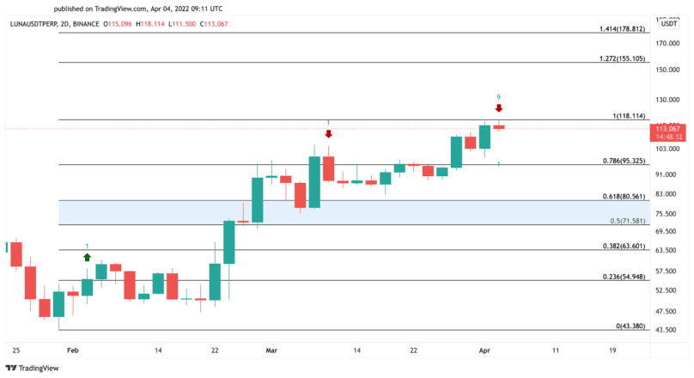Select the 1(118.114) Fibonacci level label
694x378 pixels.
coord(629,116)
